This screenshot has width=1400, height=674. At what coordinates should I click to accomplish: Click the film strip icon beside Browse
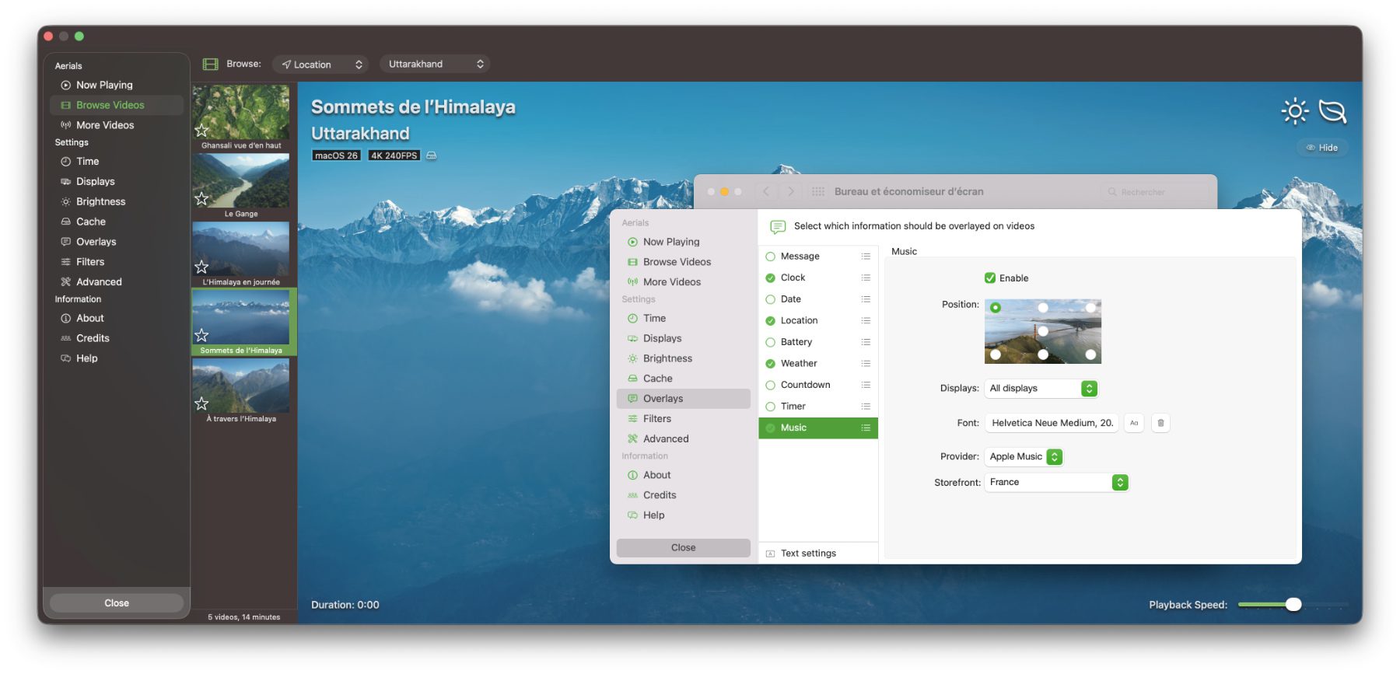coord(210,64)
